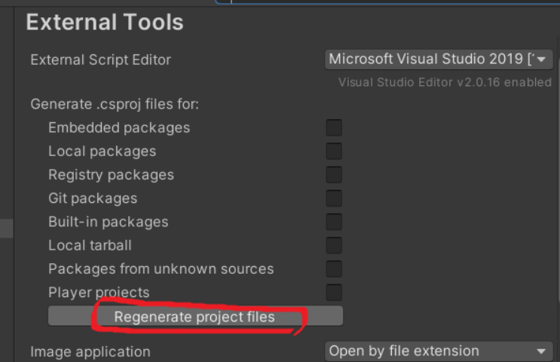
Task: Click the Packages from unknown sources label
Action: coord(161,268)
